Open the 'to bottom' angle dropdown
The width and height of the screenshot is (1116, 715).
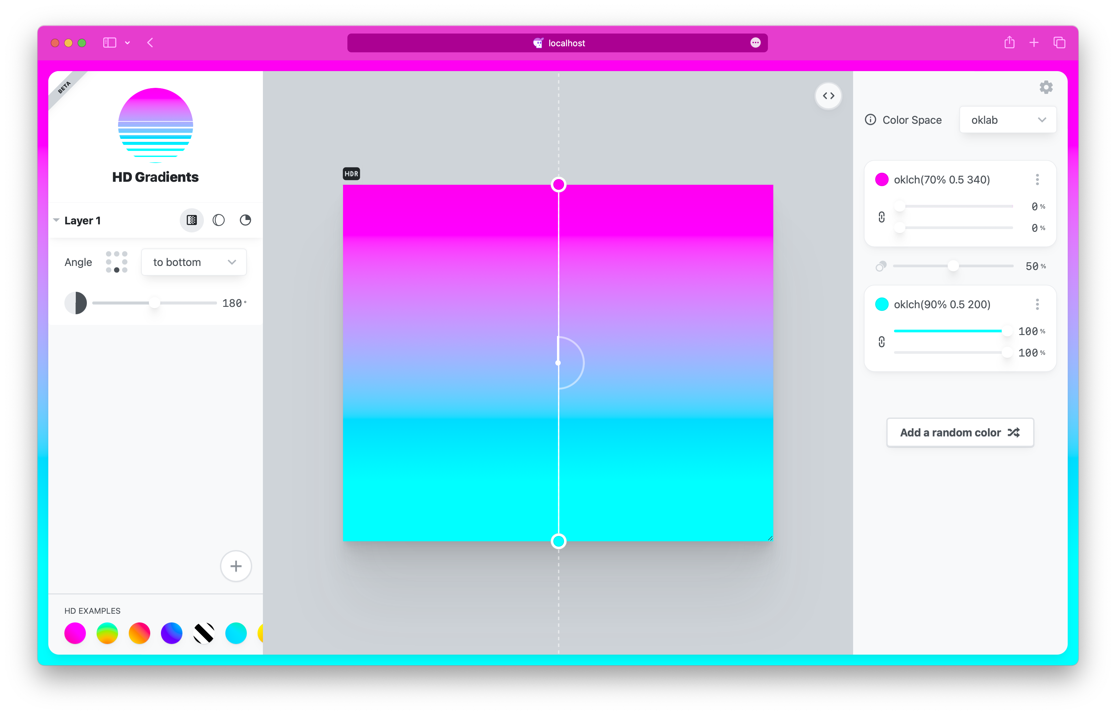click(x=193, y=262)
